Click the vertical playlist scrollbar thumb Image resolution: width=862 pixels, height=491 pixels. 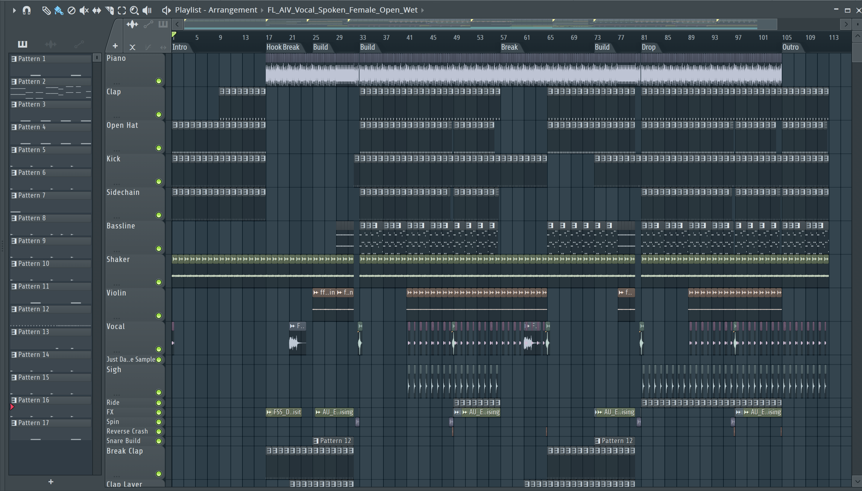pyautogui.click(x=857, y=52)
